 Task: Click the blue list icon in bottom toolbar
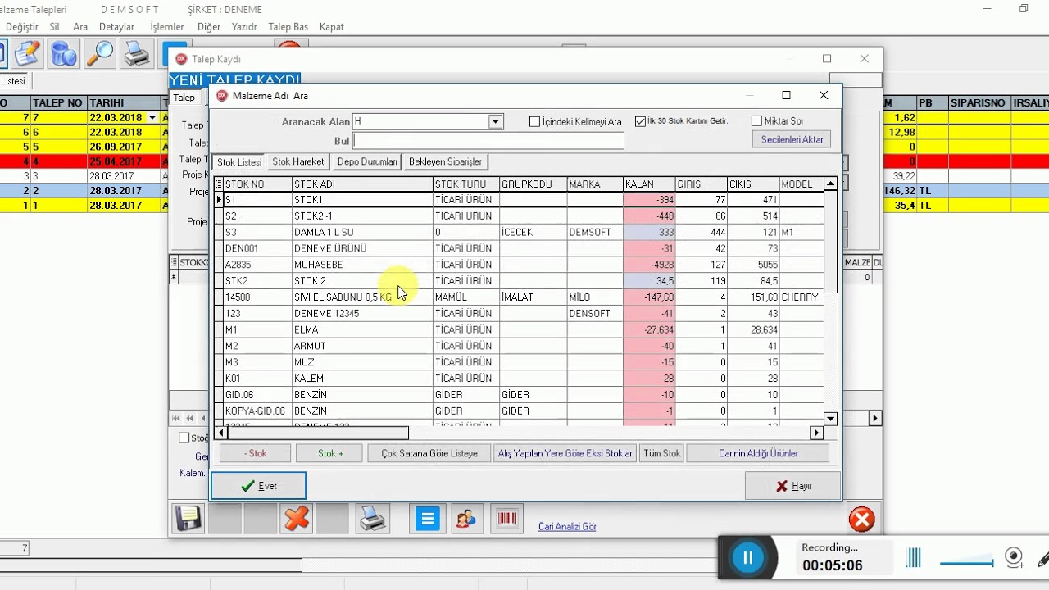pyautogui.click(x=427, y=518)
